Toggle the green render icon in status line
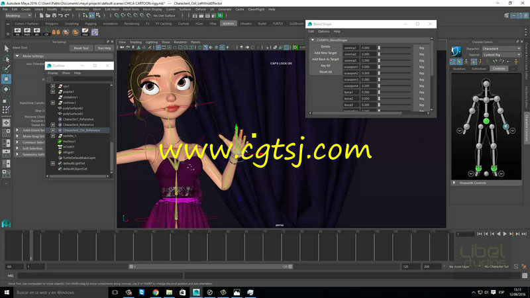Image resolution: width=530 pixels, height=298 pixels. pyautogui.click(x=221, y=15)
